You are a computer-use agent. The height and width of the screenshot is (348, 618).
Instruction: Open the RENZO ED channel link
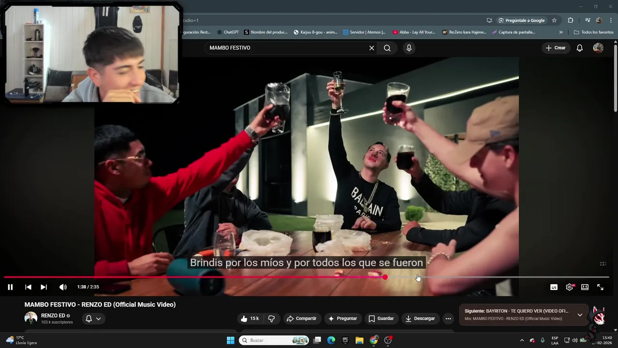pos(53,316)
